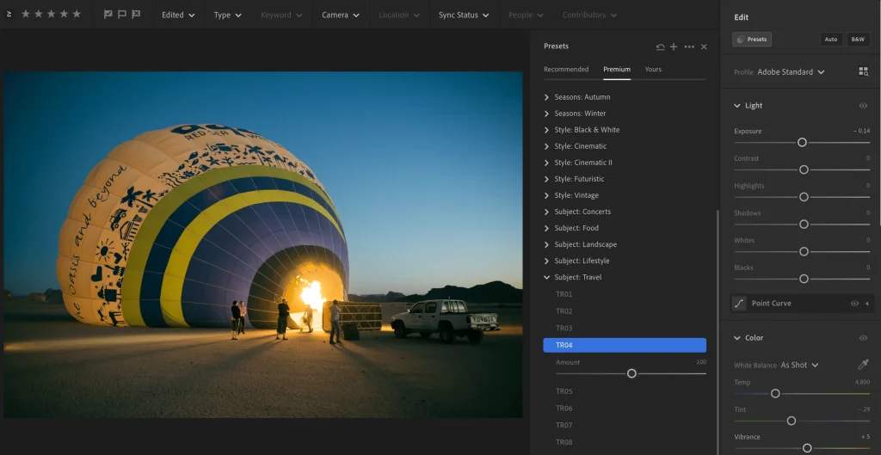Click the Auto button

click(830, 40)
